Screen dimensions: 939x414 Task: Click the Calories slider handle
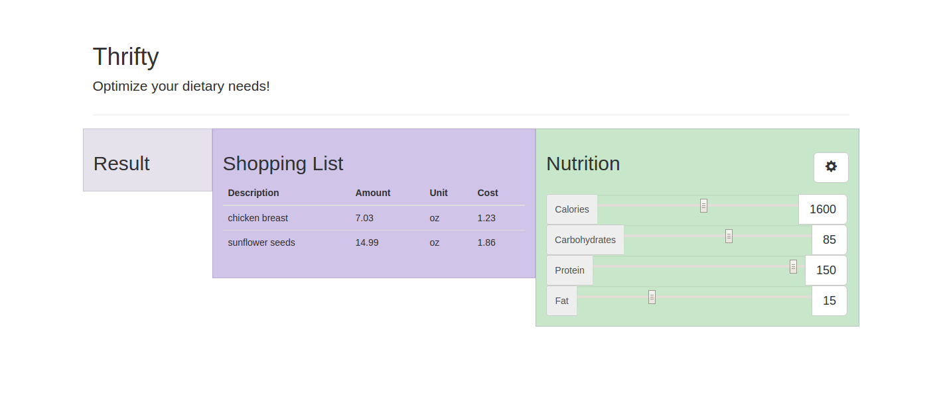703,206
